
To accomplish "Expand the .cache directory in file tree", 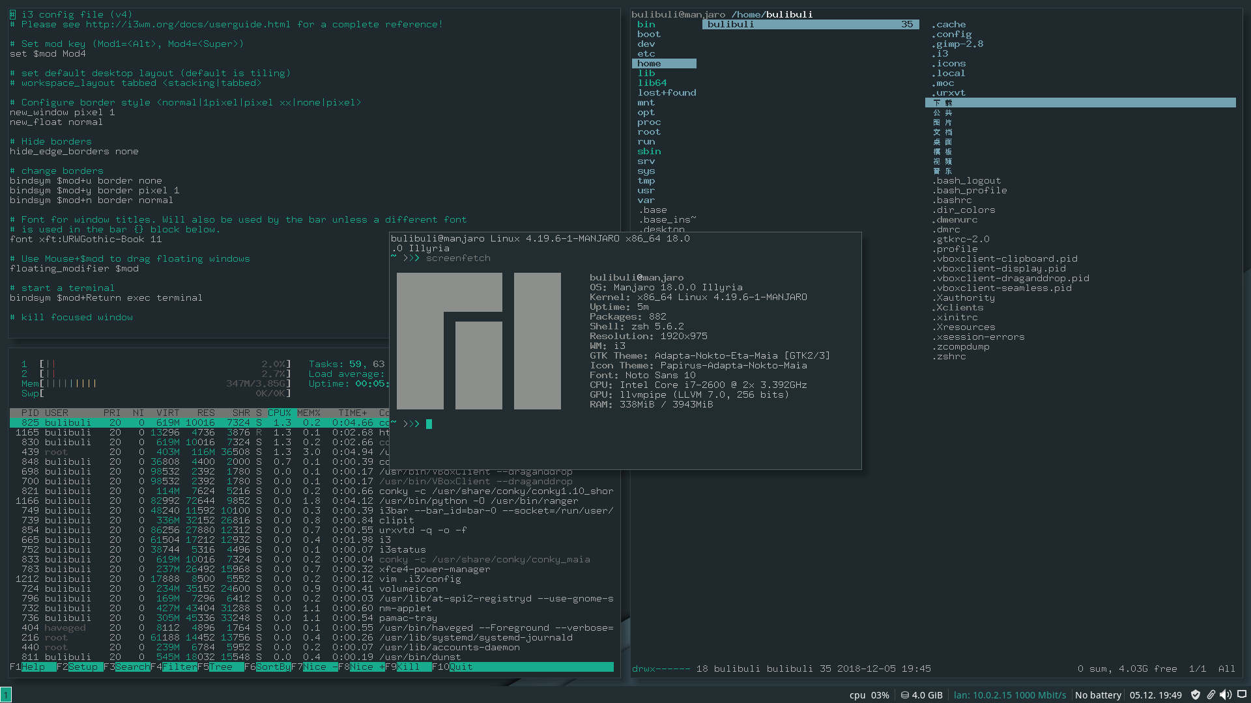I will pyautogui.click(x=948, y=24).
